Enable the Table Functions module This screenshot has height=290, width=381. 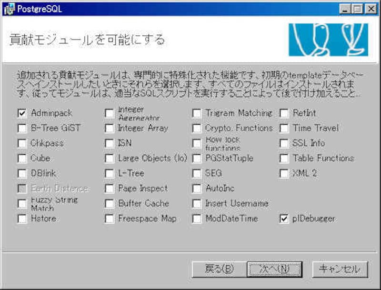[x=284, y=159]
